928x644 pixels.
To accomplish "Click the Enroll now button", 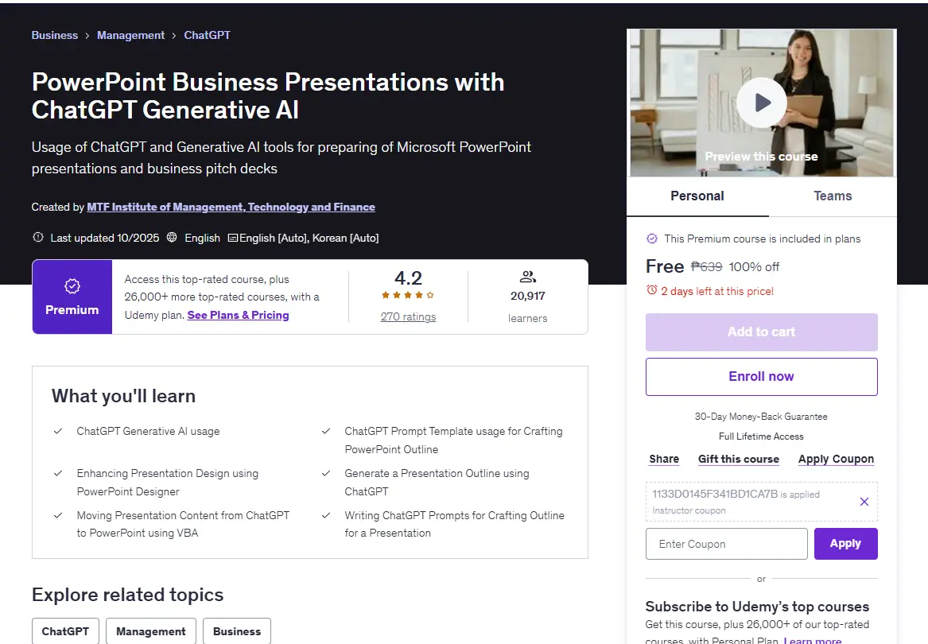I will [761, 376].
